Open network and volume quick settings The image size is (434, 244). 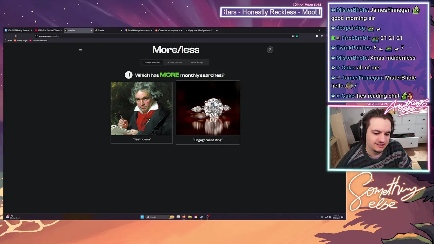pyautogui.click(x=328, y=217)
